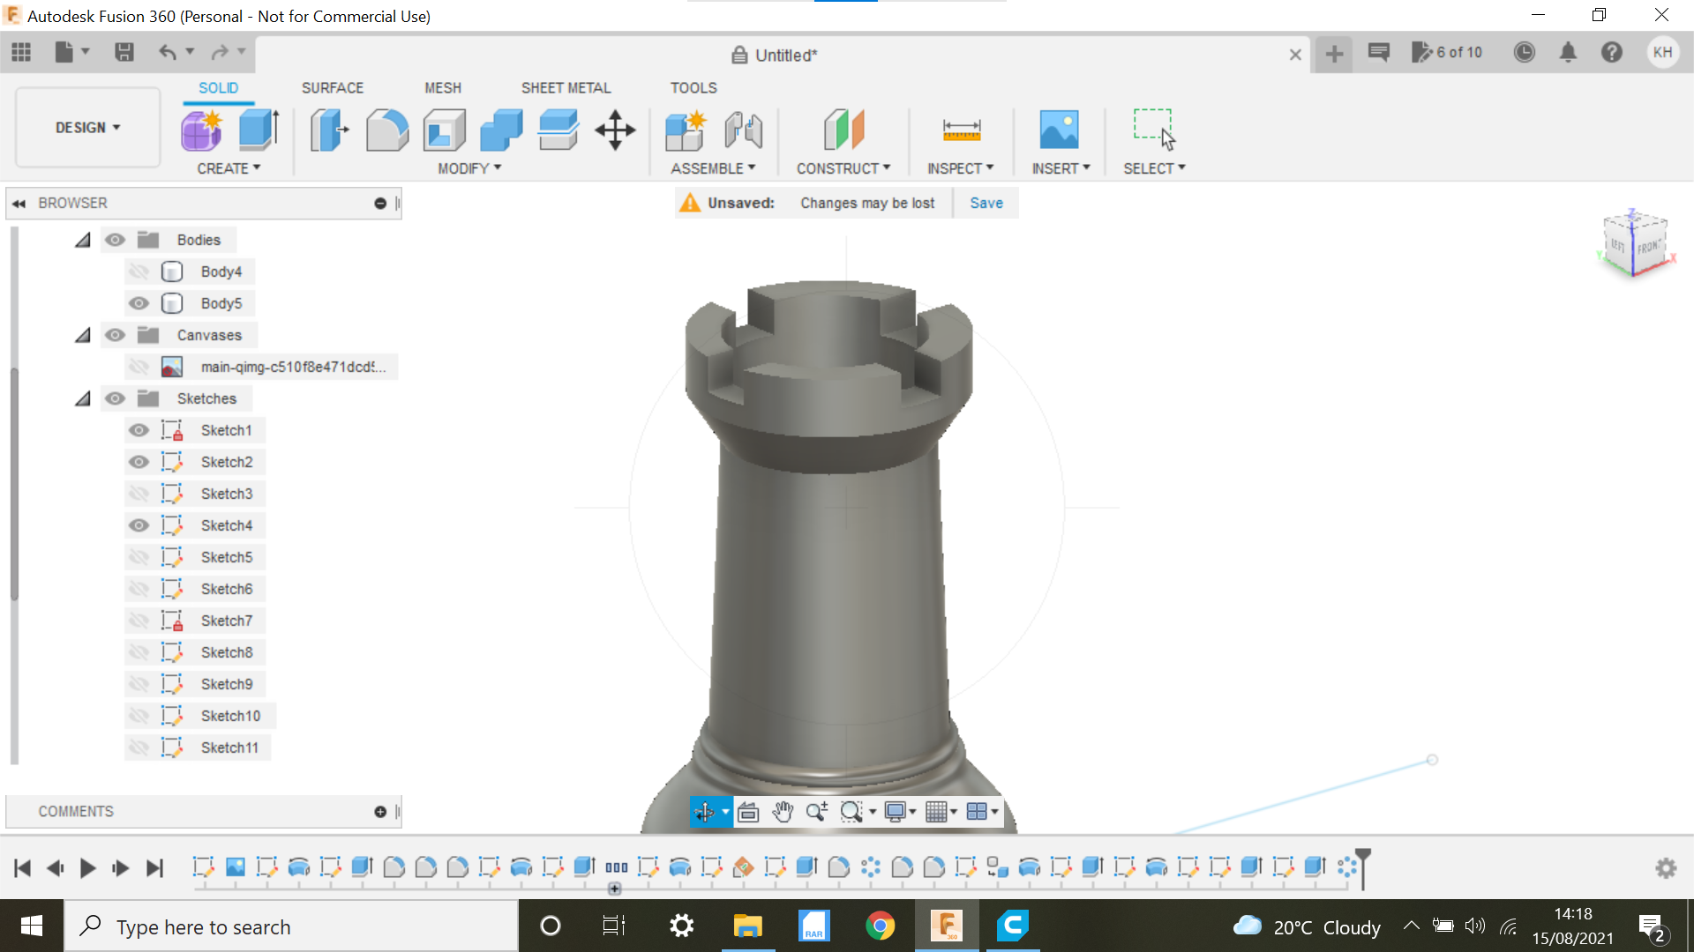Open the Help question mark icon

click(x=1612, y=52)
